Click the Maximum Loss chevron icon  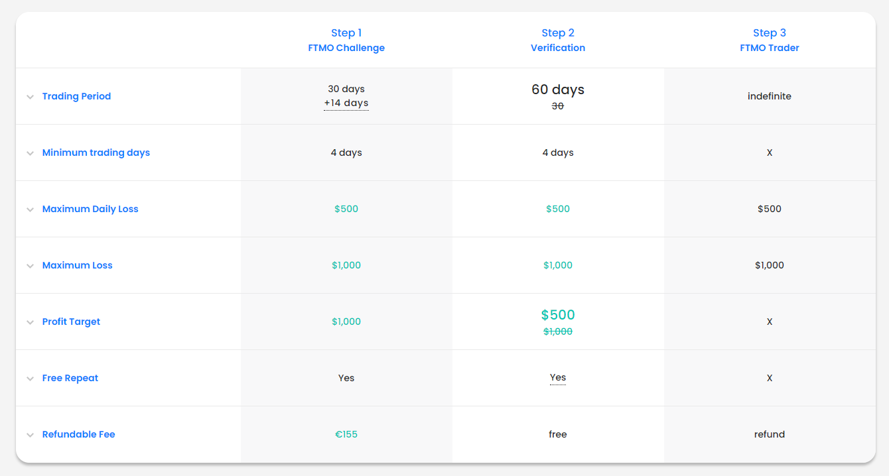click(x=30, y=266)
